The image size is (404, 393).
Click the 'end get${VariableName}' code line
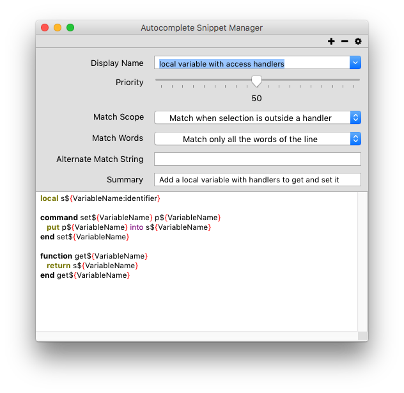coord(85,275)
